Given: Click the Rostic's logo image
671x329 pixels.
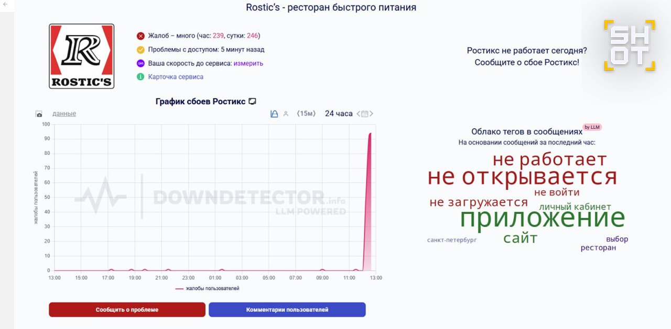Looking at the screenshot, I should tap(81, 56).
